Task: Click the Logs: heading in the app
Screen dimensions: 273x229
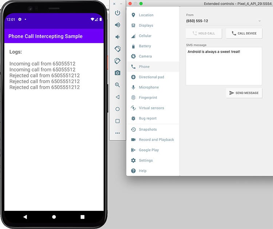Action: pos(16,52)
